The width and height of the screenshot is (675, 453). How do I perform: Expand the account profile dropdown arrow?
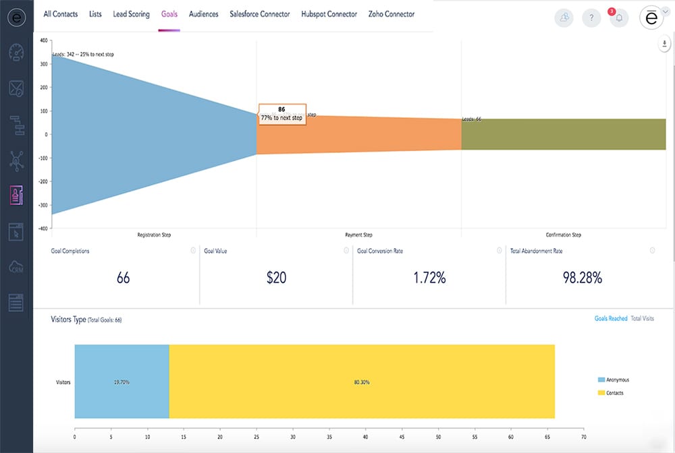tap(665, 11)
